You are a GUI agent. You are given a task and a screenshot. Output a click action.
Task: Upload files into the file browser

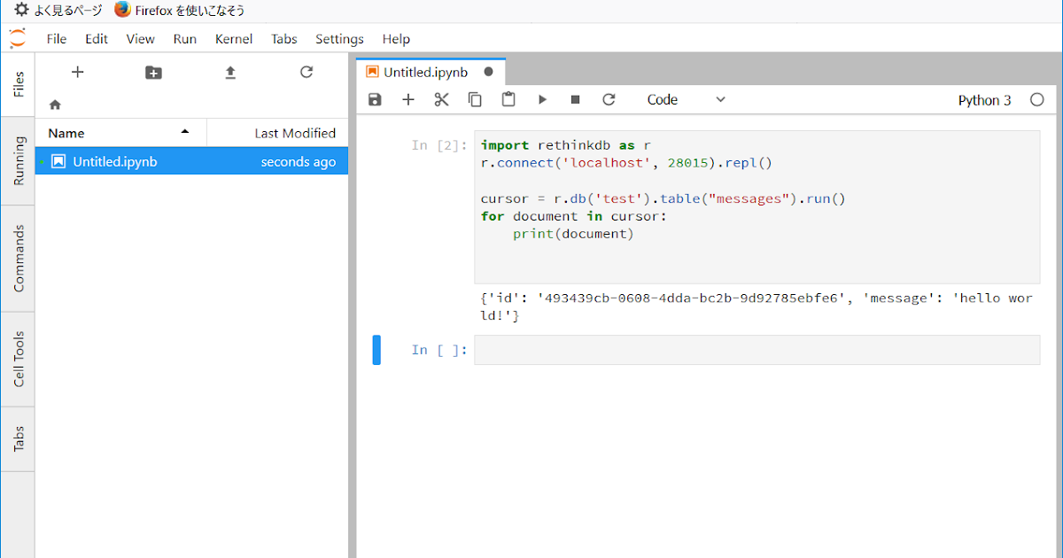pyautogui.click(x=229, y=72)
